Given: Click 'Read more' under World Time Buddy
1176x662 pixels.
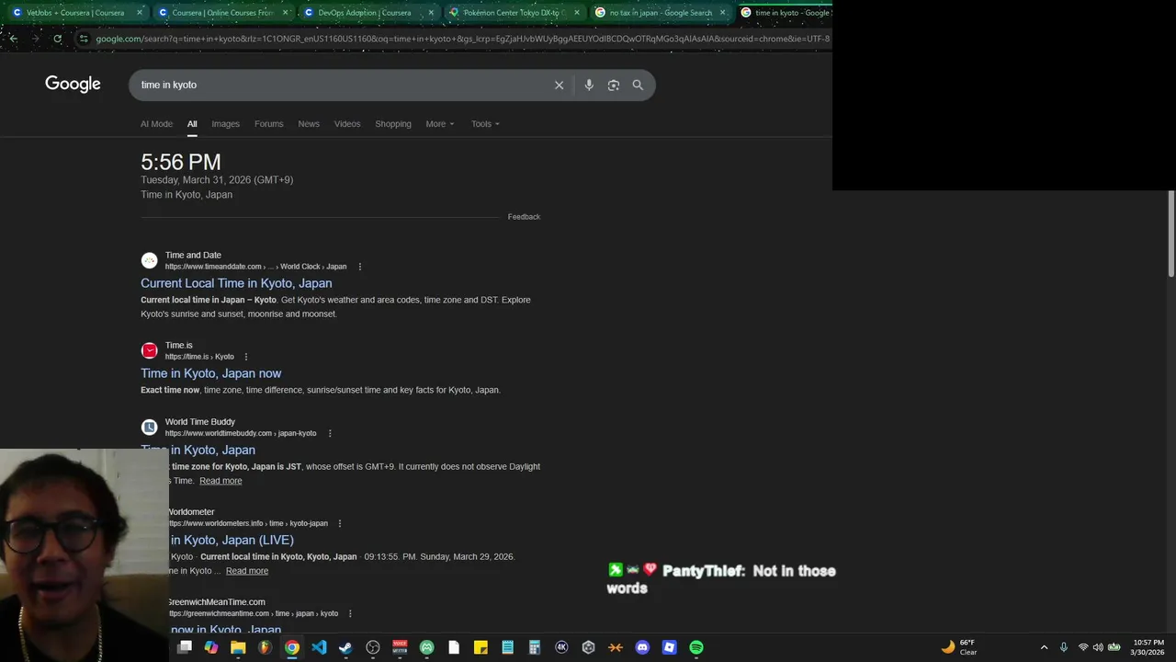Looking at the screenshot, I should [x=220, y=481].
